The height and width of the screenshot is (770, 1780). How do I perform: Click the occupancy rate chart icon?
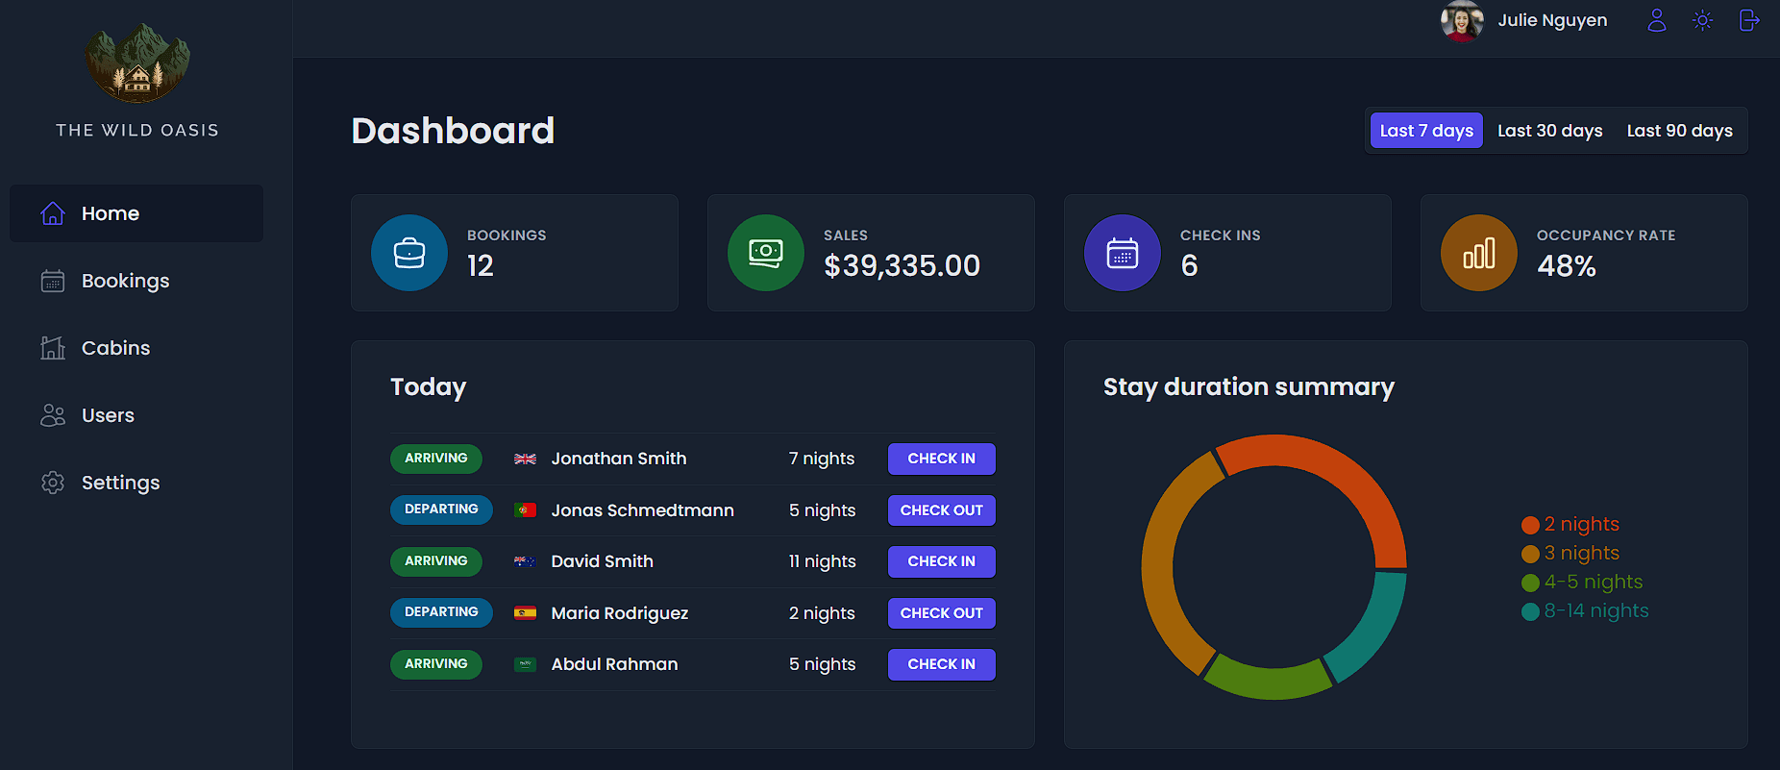pos(1479,253)
